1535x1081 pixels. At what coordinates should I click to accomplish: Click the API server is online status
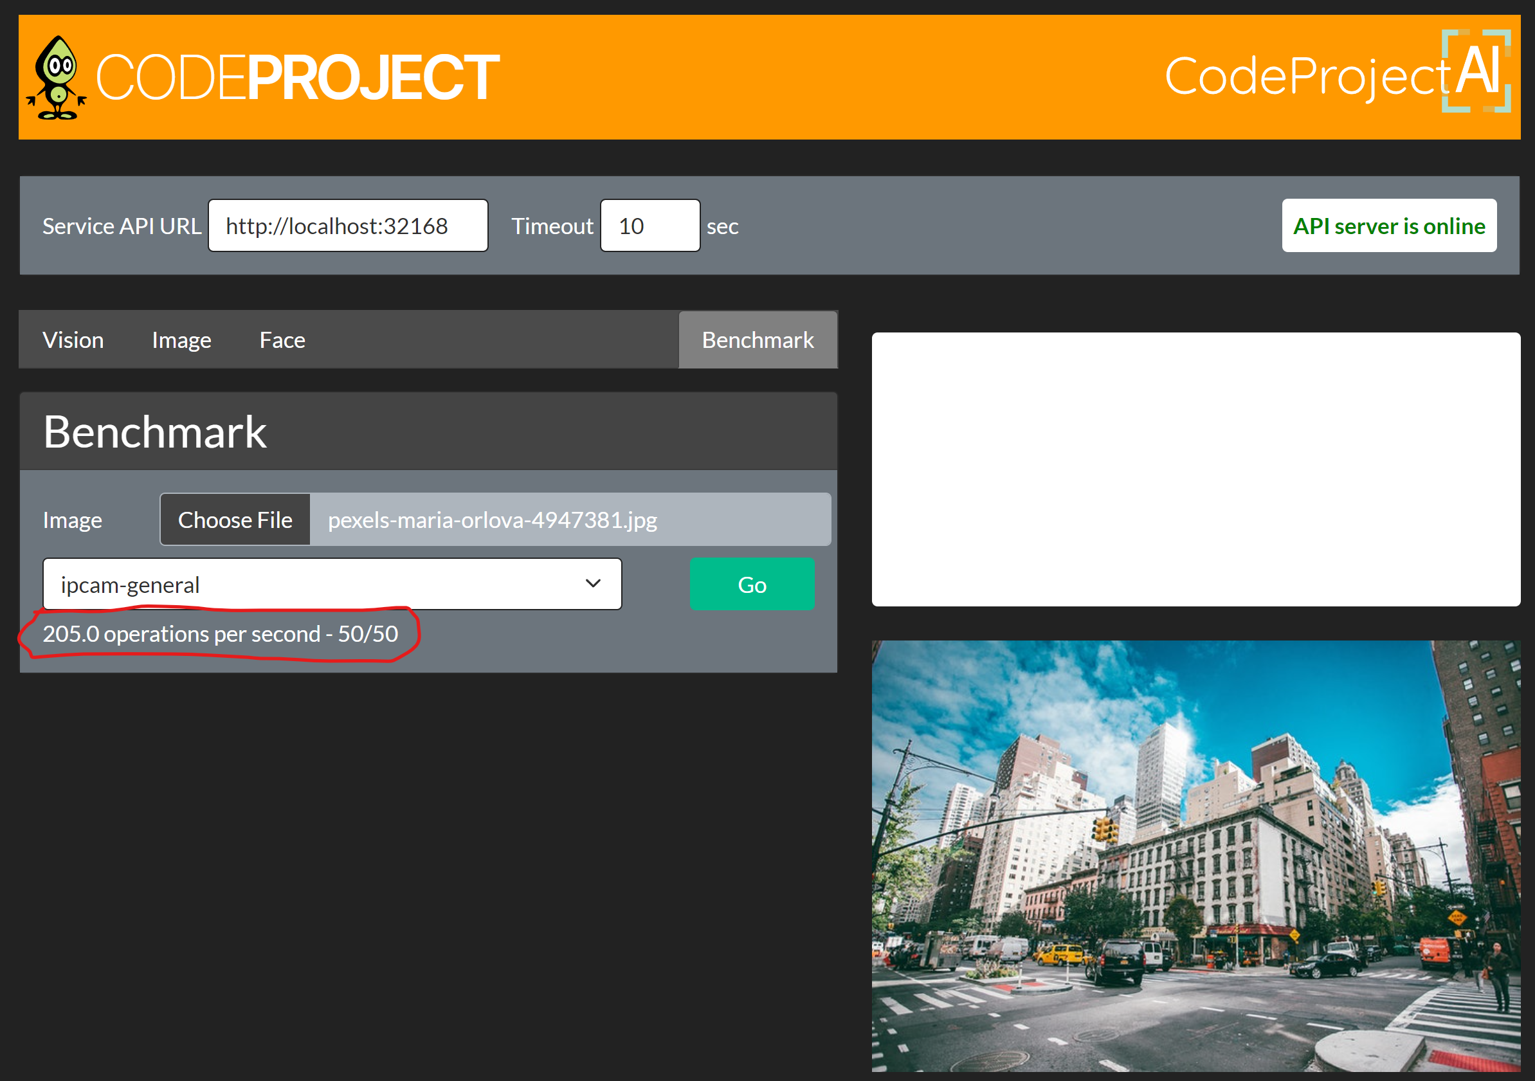pos(1388,226)
